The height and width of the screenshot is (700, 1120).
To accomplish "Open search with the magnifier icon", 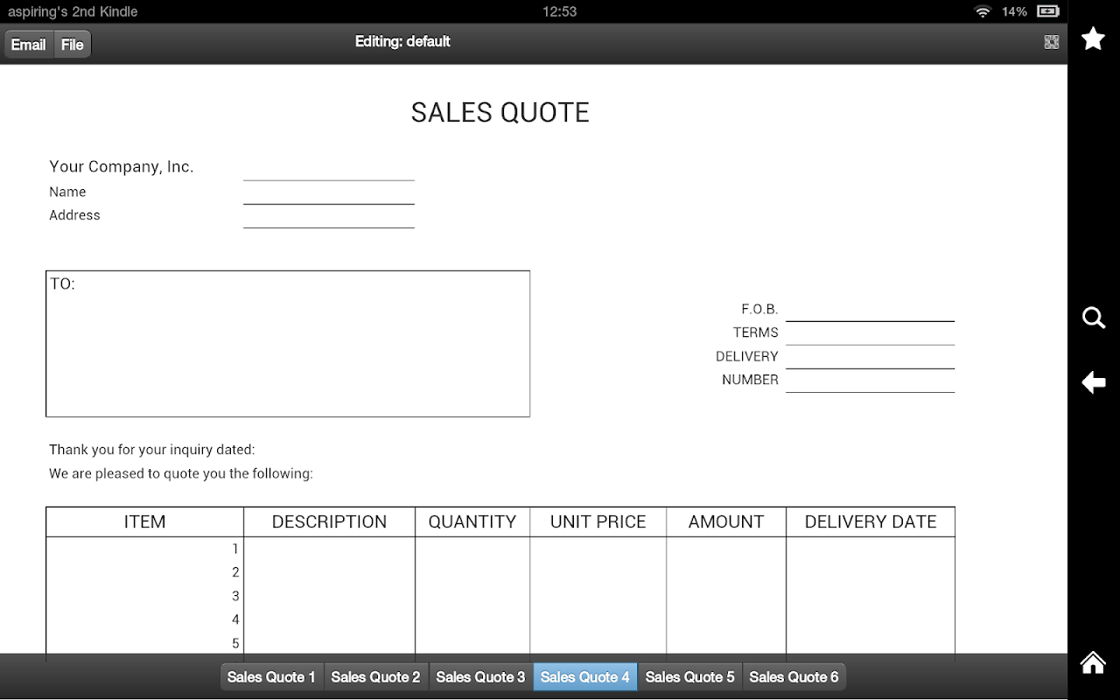I will coord(1094,318).
